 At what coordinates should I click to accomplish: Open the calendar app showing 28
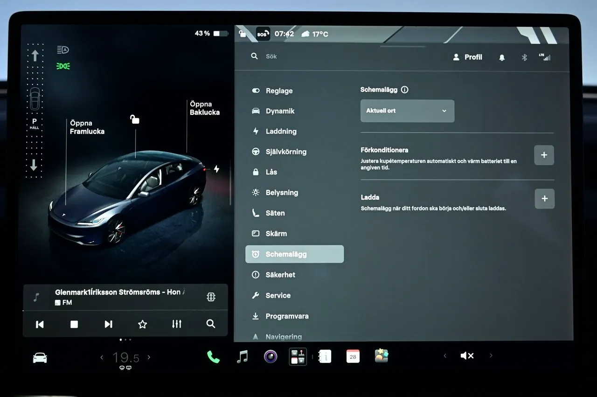[353, 357]
